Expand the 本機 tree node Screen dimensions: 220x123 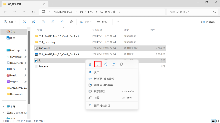(x=3, y=107)
